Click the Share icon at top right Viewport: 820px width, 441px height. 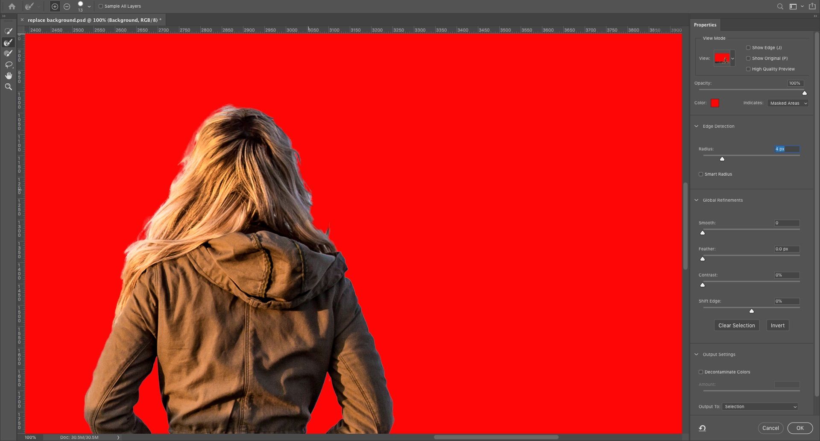point(812,6)
